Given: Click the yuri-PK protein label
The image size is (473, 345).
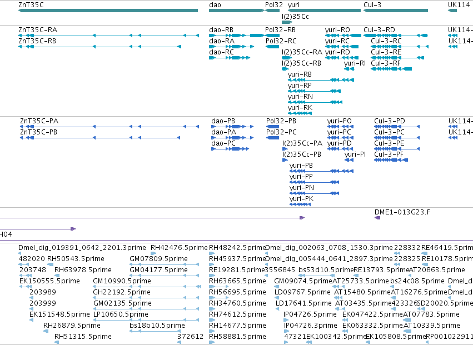Looking at the screenshot, I should pos(301,199).
